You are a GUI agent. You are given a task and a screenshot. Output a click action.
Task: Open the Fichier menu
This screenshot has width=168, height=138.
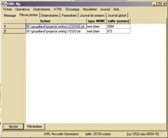point(8,9)
